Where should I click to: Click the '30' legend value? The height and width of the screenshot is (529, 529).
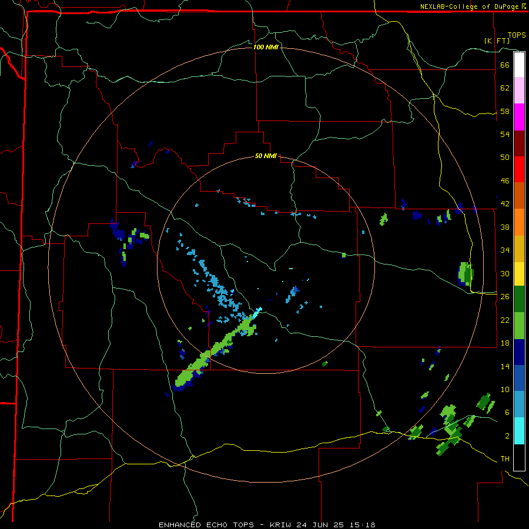point(505,273)
